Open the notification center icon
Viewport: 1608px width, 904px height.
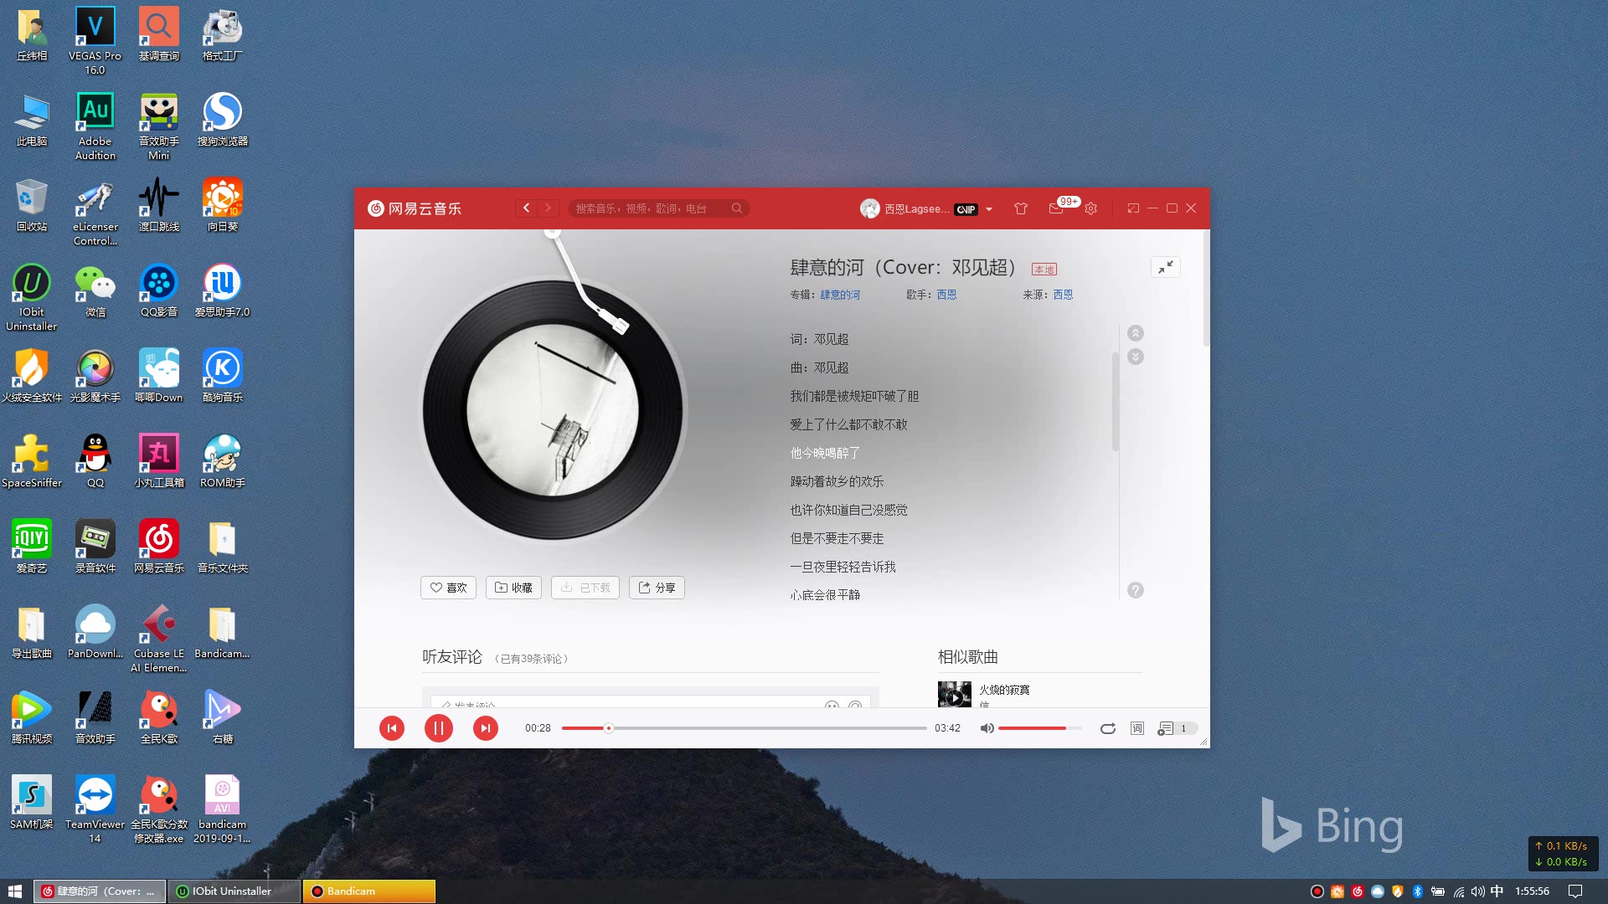click(1575, 891)
